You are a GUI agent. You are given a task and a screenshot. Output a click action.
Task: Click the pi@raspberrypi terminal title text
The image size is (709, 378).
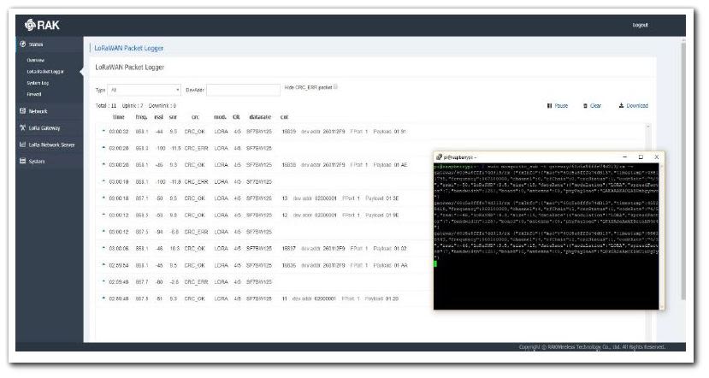460,157
